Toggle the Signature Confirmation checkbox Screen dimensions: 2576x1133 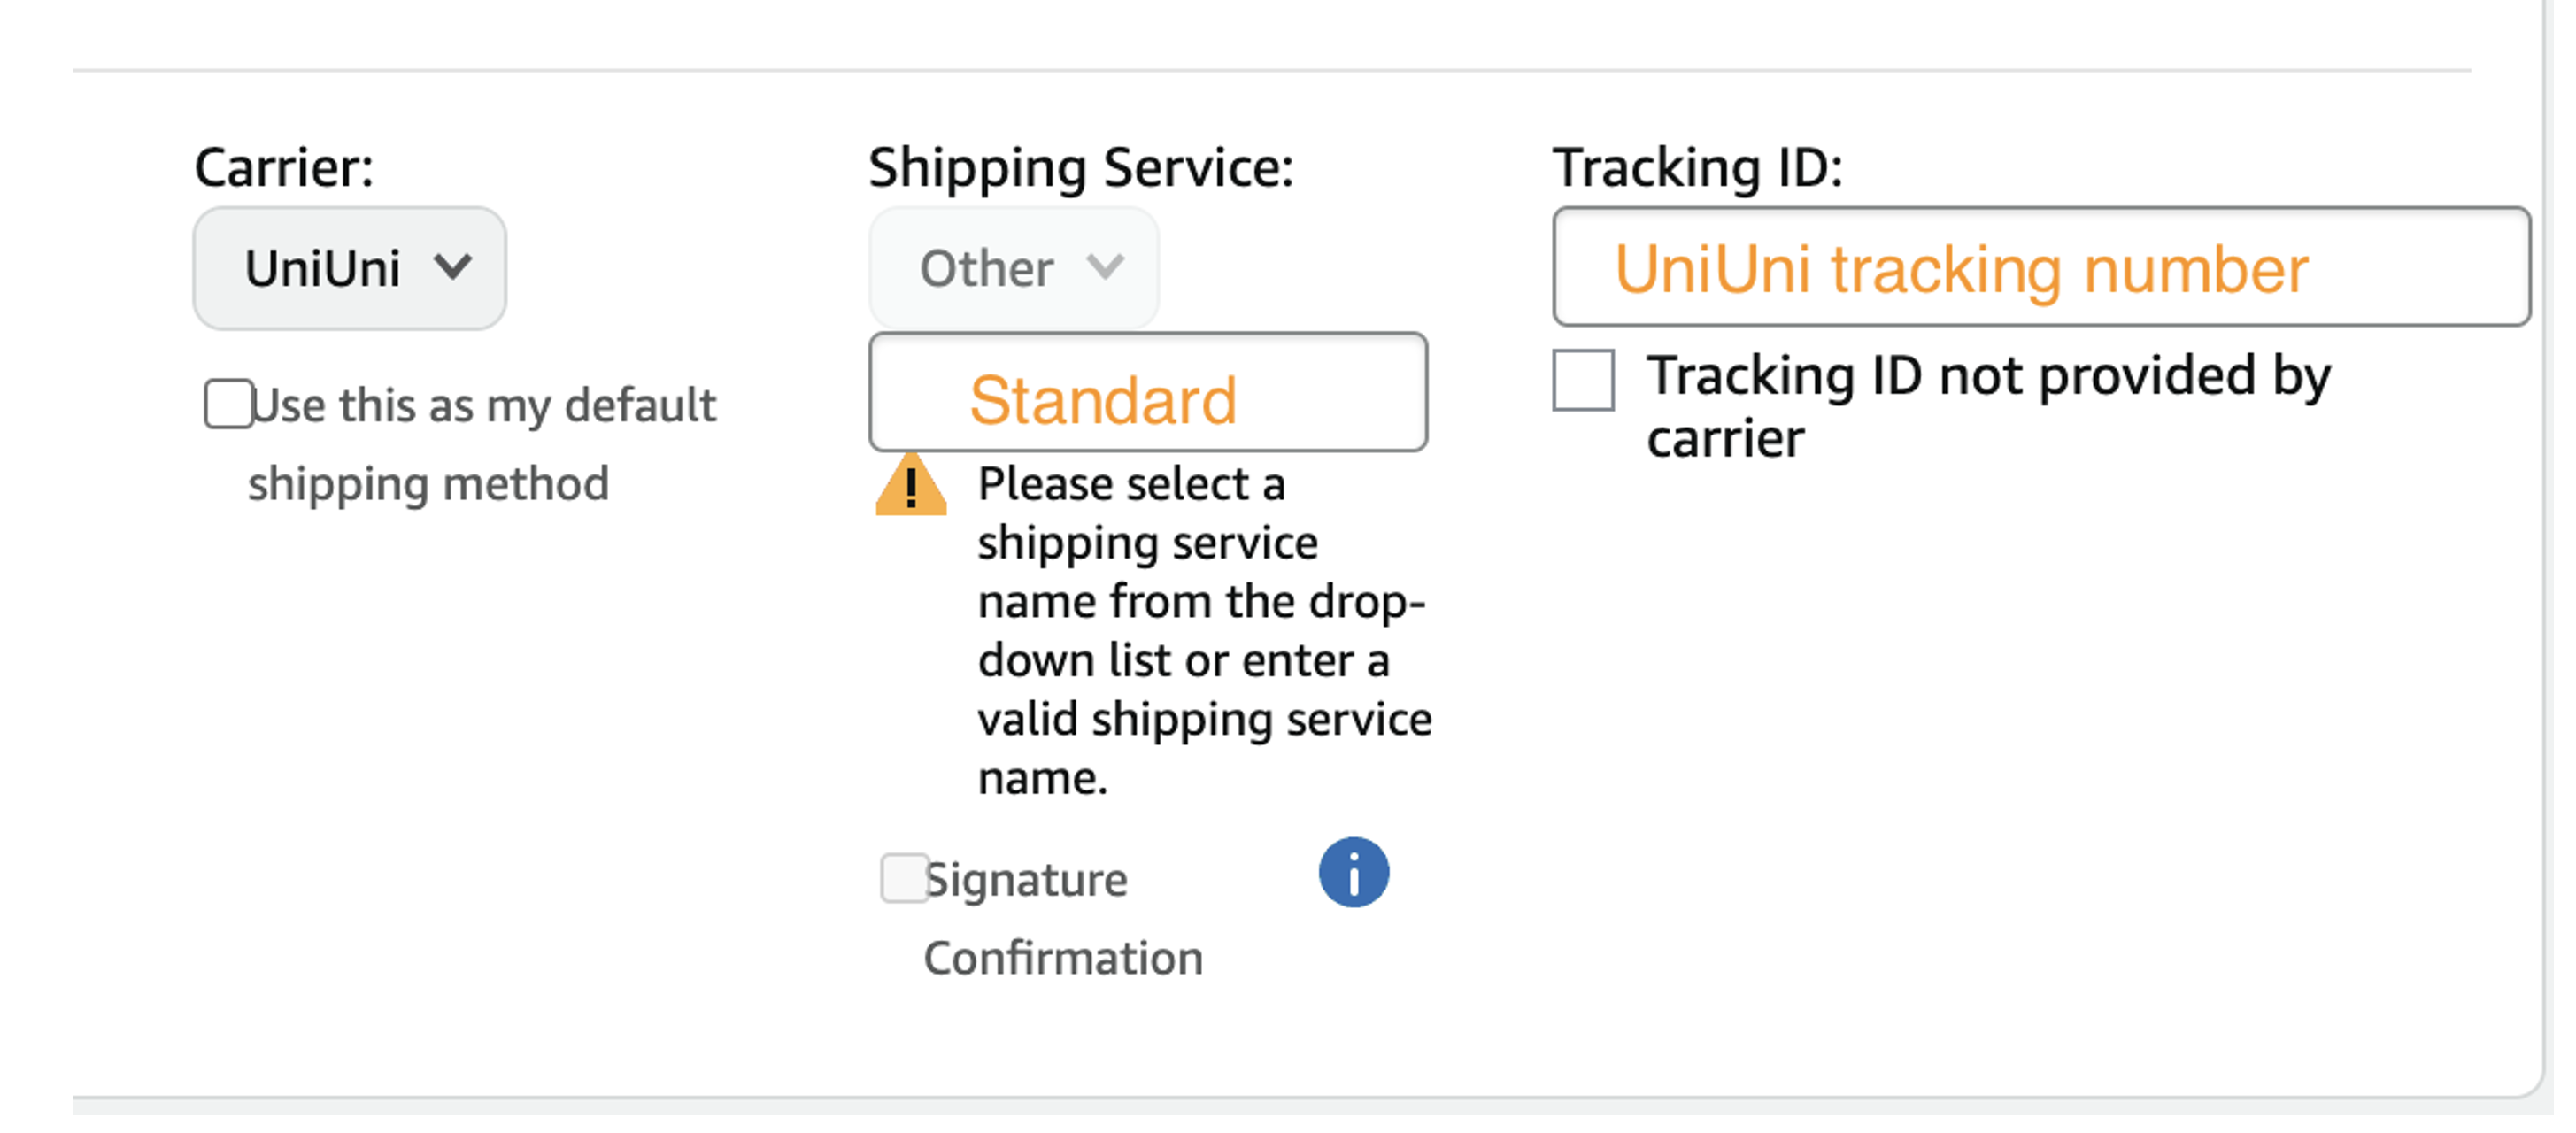click(903, 878)
